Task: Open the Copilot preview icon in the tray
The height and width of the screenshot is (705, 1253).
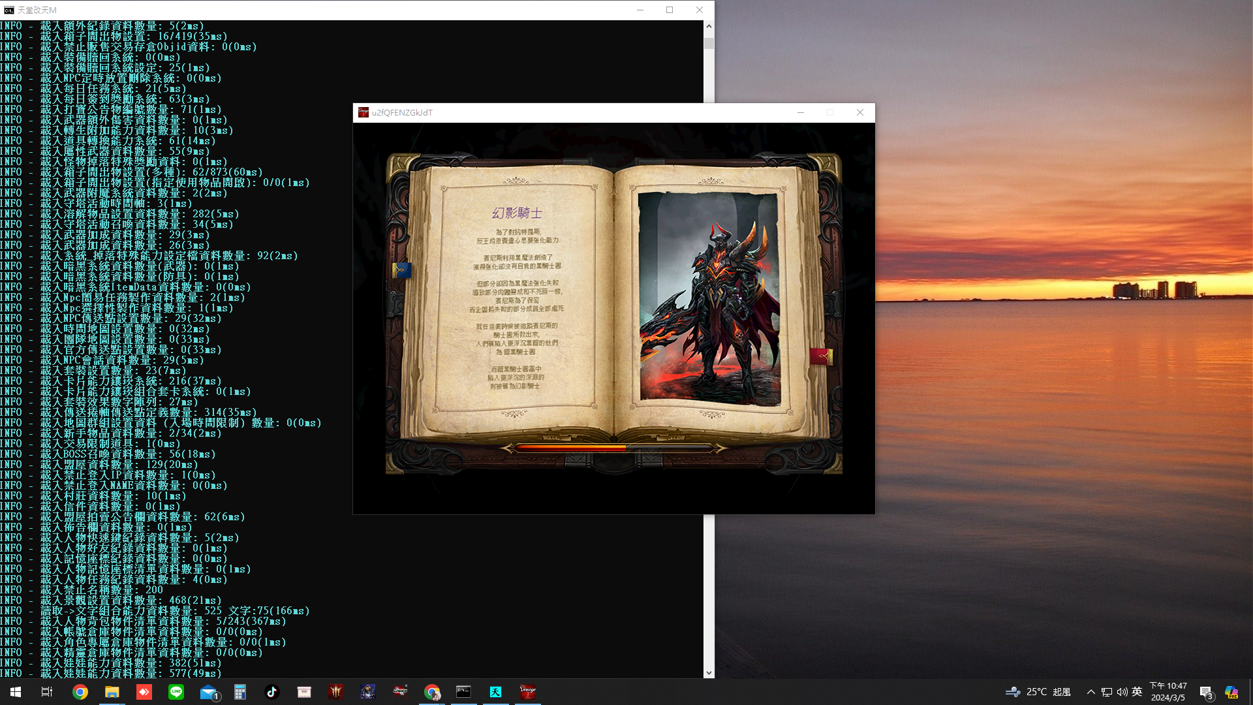Action: click(1231, 692)
